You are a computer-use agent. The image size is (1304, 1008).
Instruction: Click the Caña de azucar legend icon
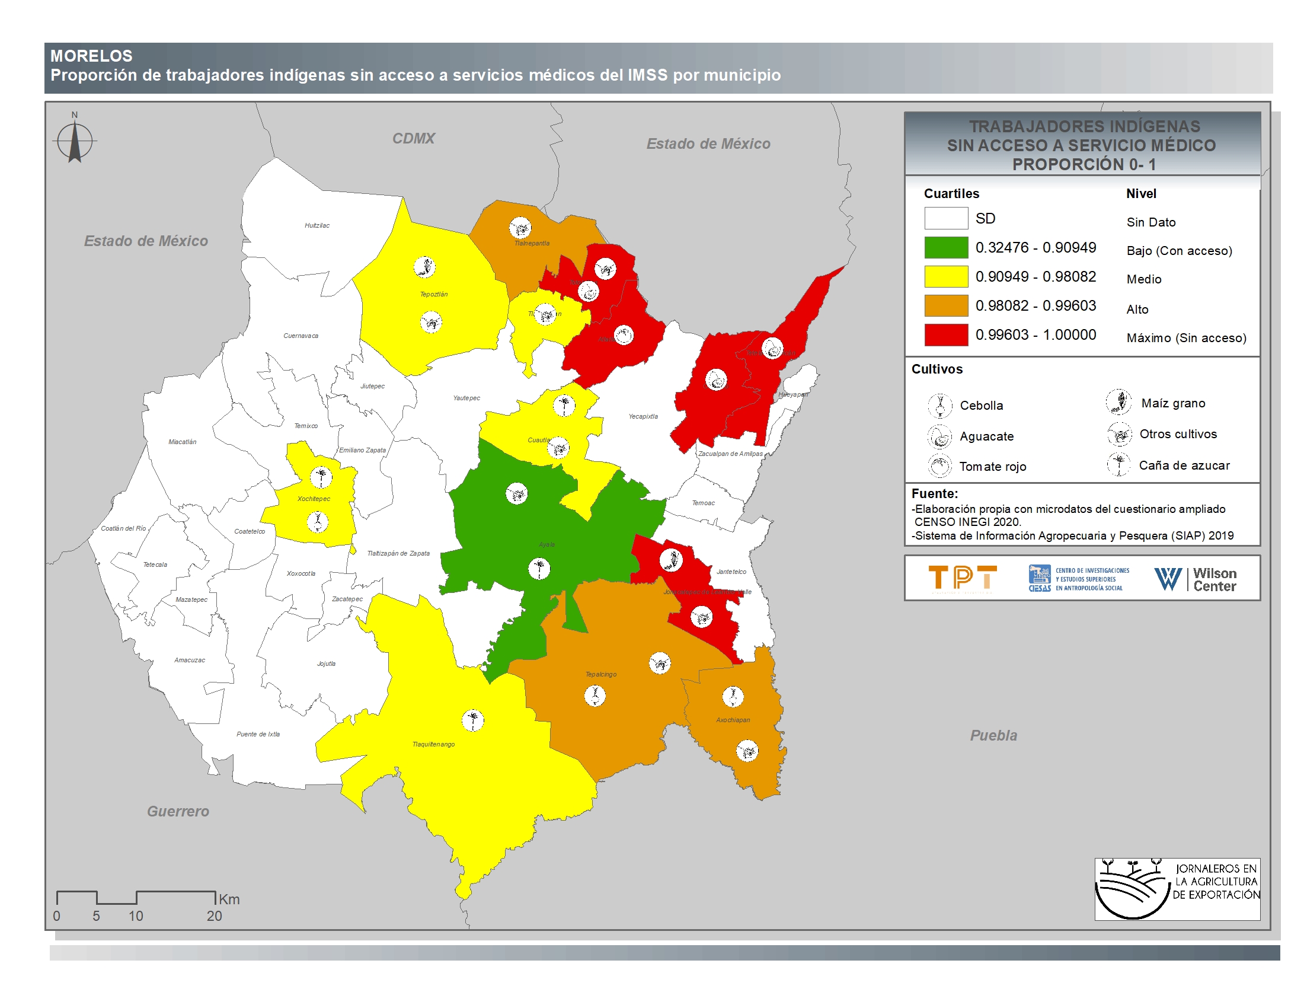point(1118,465)
